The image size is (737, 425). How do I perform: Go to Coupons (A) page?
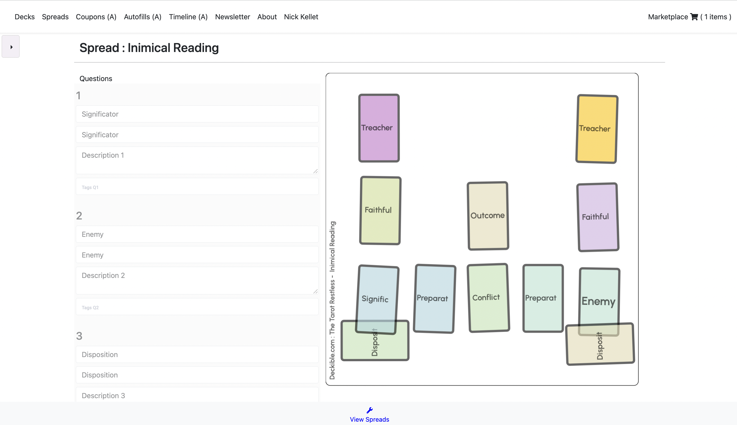[96, 17]
